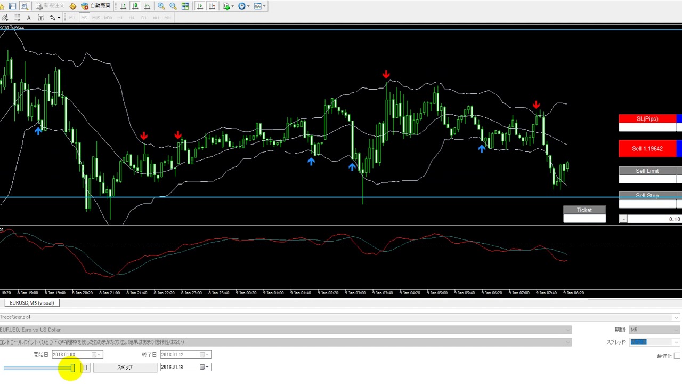Screen dimensions: 682x384
Task: Click the red Sell 1.19642 button
Action: (647, 149)
